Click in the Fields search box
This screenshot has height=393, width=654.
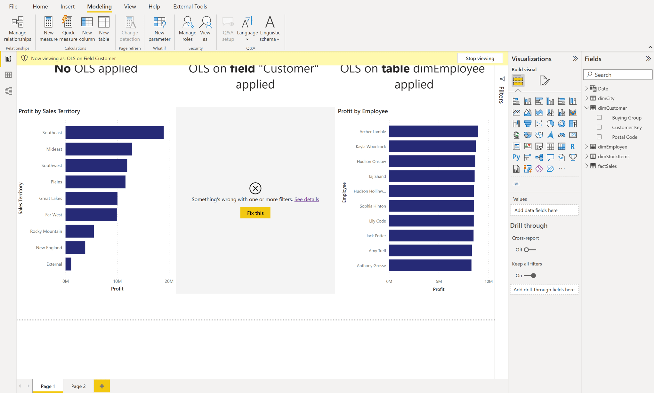617,74
